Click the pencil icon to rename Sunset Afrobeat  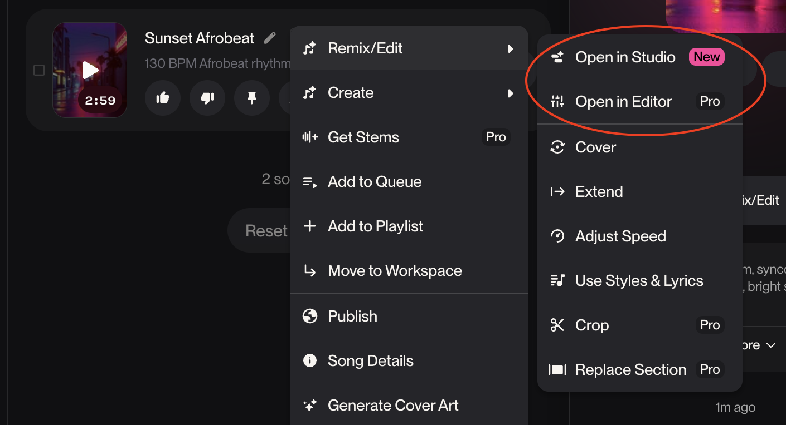click(x=270, y=37)
